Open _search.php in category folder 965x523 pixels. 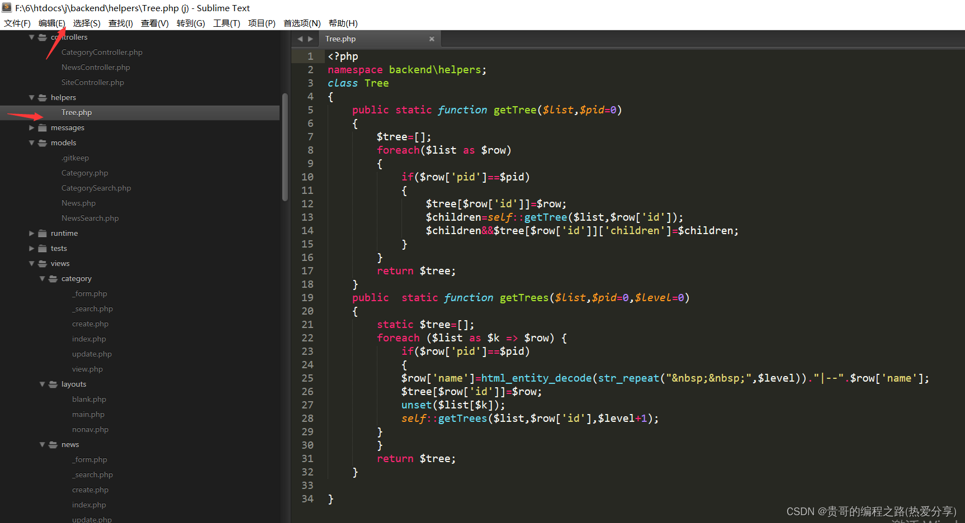pos(92,309)
